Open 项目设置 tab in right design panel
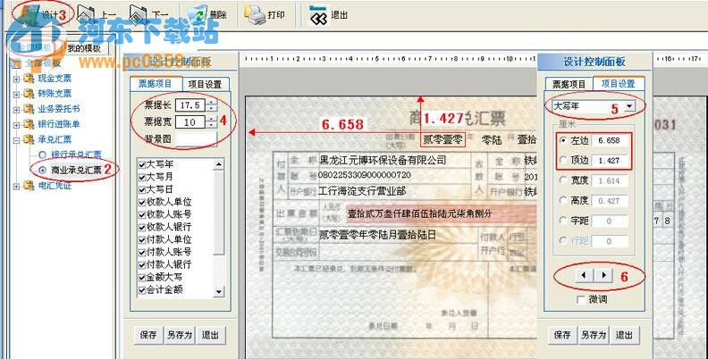 click(618, 84)
